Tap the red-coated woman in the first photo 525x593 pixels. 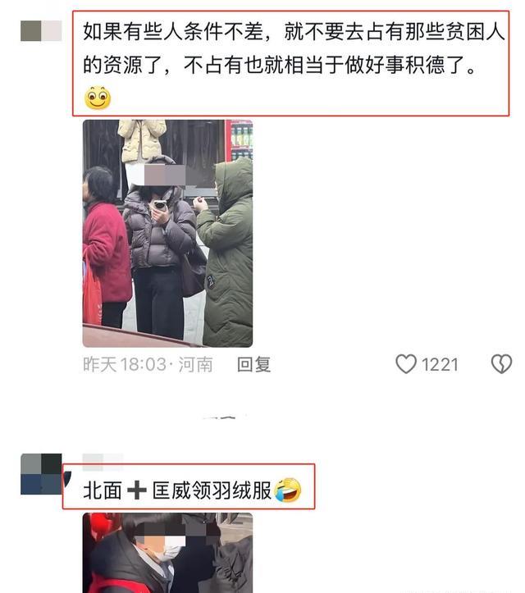[x=107, y=246]
